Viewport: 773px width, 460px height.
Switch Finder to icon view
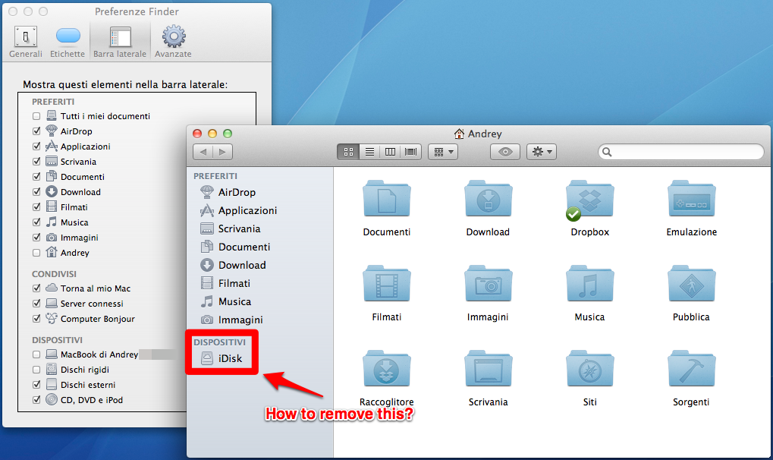348,152
